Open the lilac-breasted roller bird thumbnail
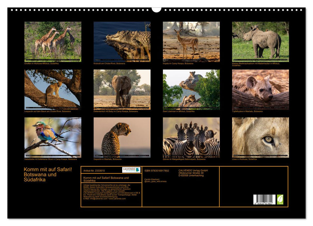Image resolution: width=313 pixels, height=226 pixels. coord(53,138)
